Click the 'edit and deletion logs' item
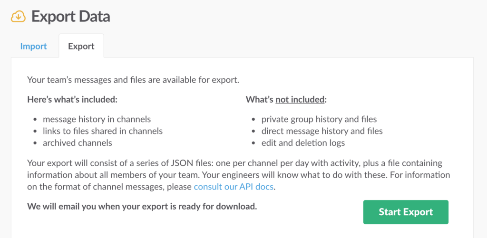The height and width of the screenshot is (238, 487). coord(303,143)
